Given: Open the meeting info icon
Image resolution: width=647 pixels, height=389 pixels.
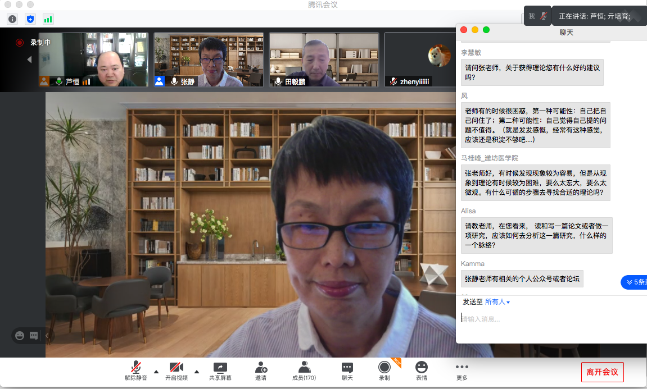Looking at the screenshot, I should pos(12,19).
